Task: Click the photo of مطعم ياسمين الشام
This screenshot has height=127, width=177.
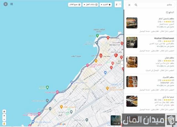Action: point(132,23)
